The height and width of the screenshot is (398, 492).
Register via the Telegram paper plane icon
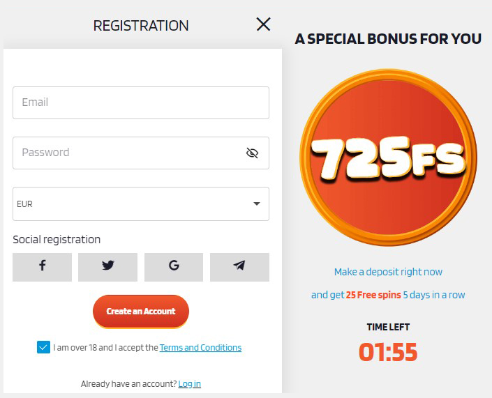click(x=239, y=267)
